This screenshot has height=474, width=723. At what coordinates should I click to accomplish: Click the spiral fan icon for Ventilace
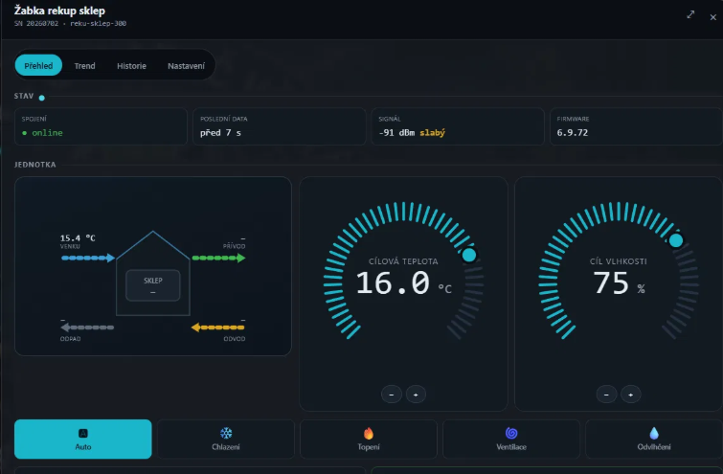pyautogui.click(x=511, y=433)
